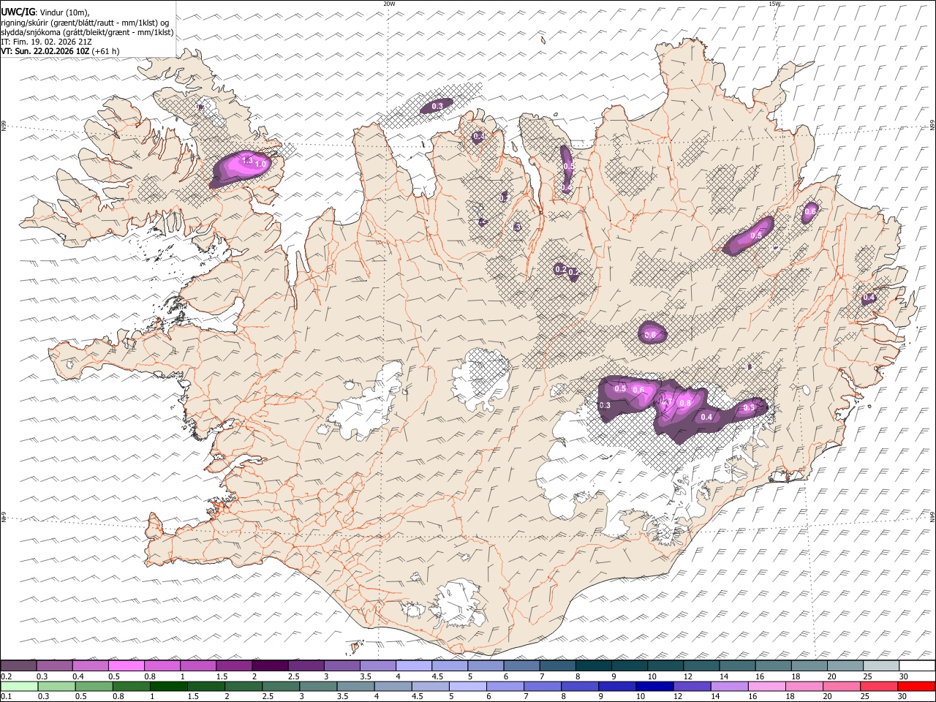Click the 0.8 value in the southeast snow band
Image resolution: width=936 pixels, height=702 pixels.
click(685, 403)
